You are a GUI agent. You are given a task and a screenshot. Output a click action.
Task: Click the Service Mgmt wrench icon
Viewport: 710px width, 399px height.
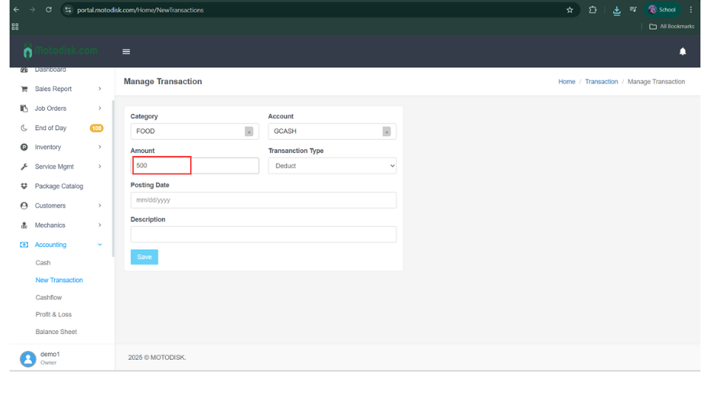coord(24,167)
